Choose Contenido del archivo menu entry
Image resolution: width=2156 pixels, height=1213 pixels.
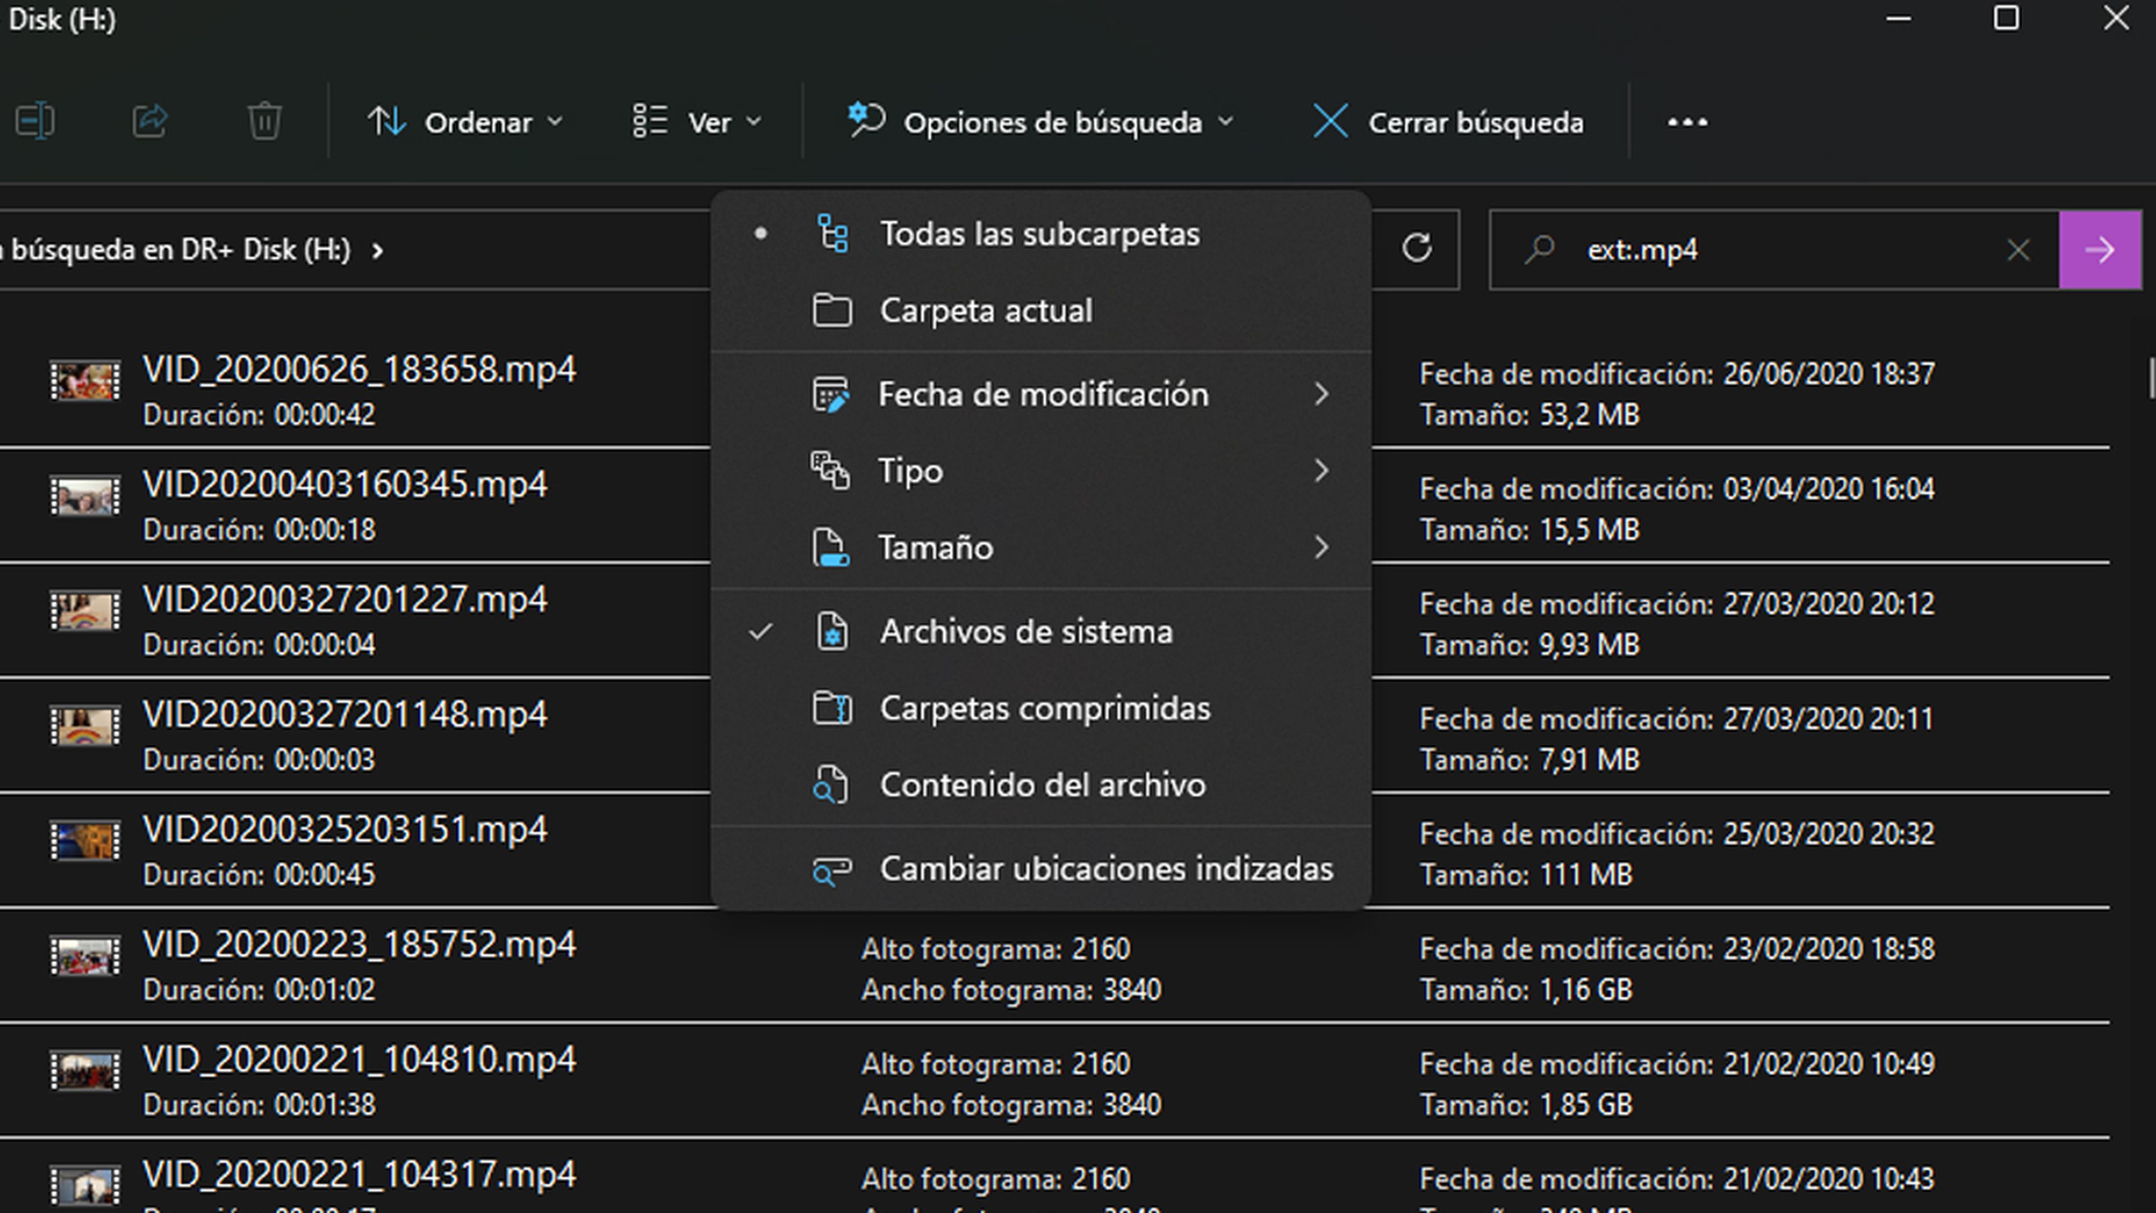[1042, 785]
